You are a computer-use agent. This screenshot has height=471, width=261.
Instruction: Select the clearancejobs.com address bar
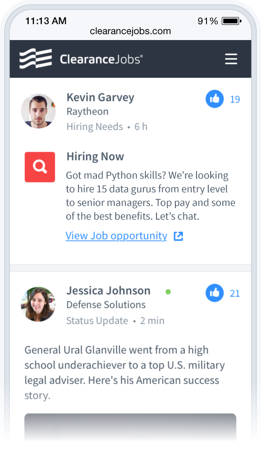click(x=130, y=31)
